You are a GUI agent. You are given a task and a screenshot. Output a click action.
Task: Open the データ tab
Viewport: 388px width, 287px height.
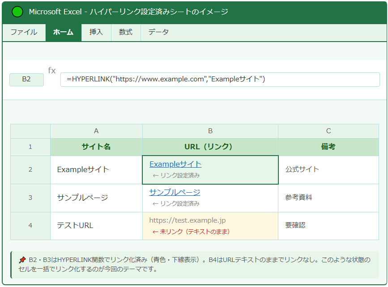[158, 32]
